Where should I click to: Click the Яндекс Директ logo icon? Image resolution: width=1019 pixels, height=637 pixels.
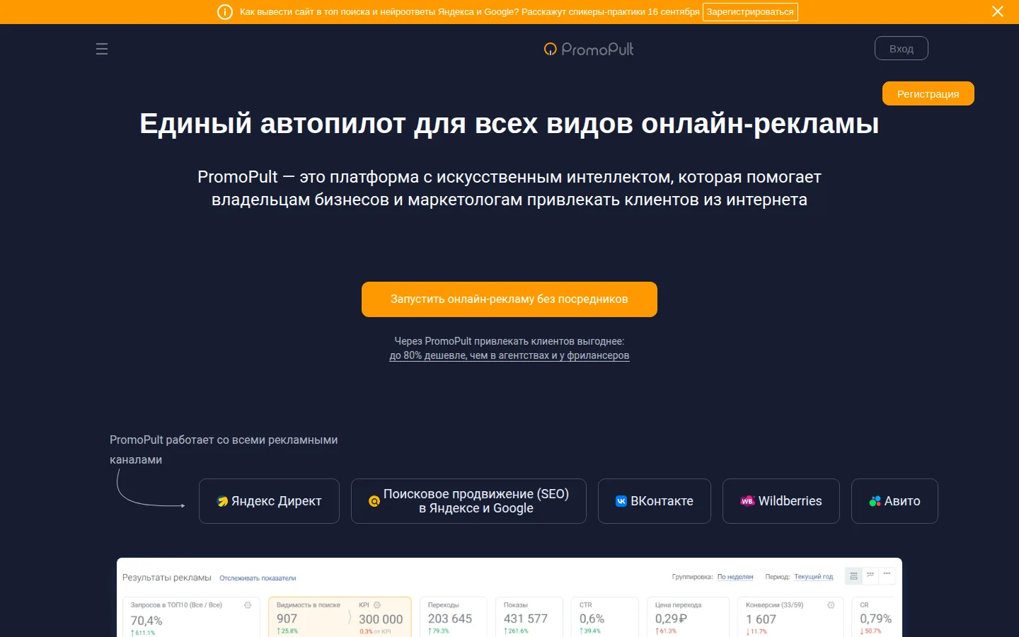222,501
